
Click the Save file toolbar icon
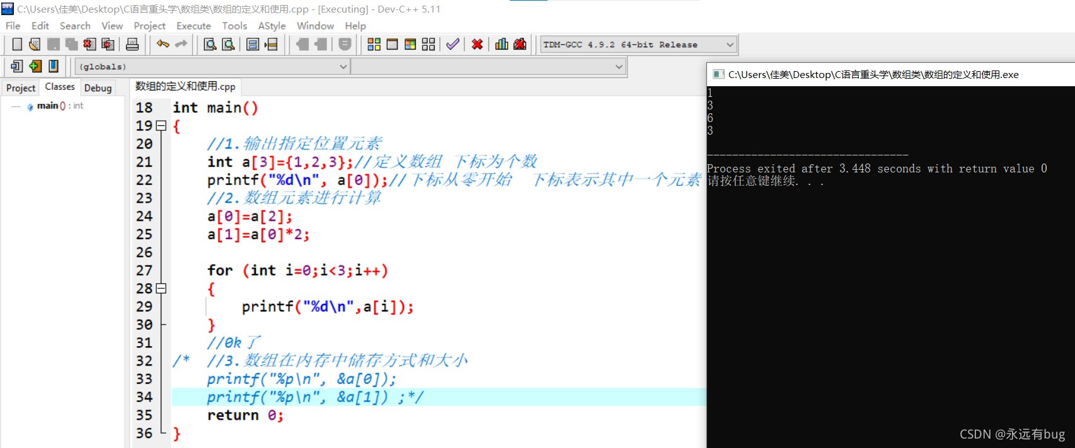pos(54,44)
